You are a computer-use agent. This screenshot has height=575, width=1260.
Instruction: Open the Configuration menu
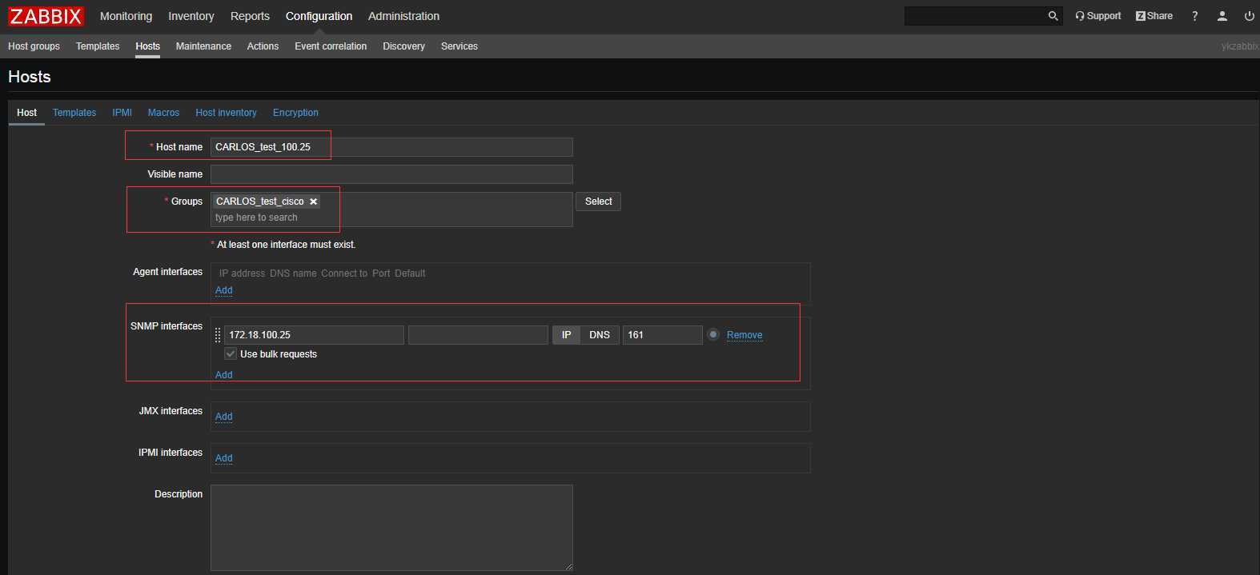(319, 16)
